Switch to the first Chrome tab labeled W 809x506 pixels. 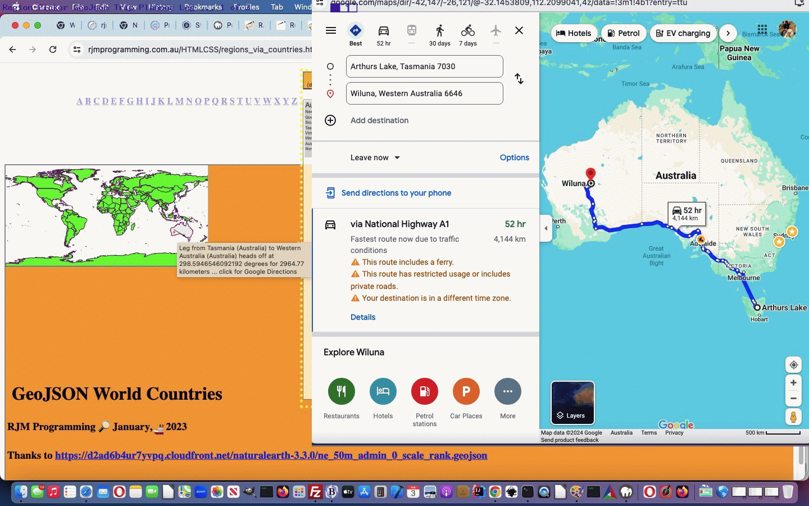pyautogui.click(x=66, y=25)
